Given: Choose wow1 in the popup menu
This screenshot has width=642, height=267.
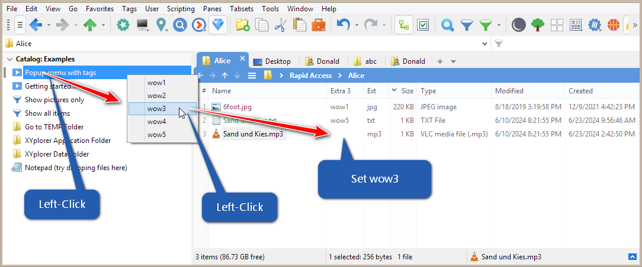Looking at the screenshot, I should point(162,83).
